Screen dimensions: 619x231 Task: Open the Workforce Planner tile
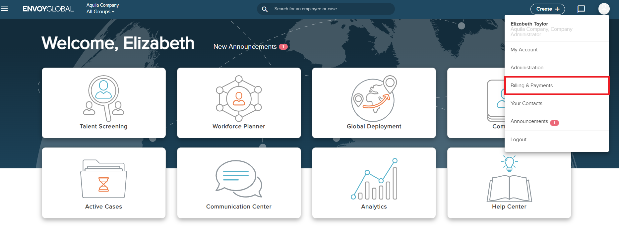[x=239, y=103]
